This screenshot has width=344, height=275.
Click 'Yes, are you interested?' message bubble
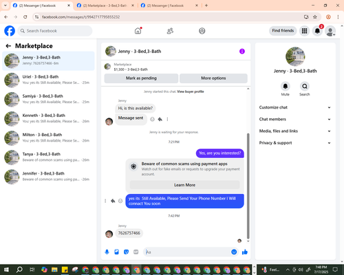coord(220,153)
